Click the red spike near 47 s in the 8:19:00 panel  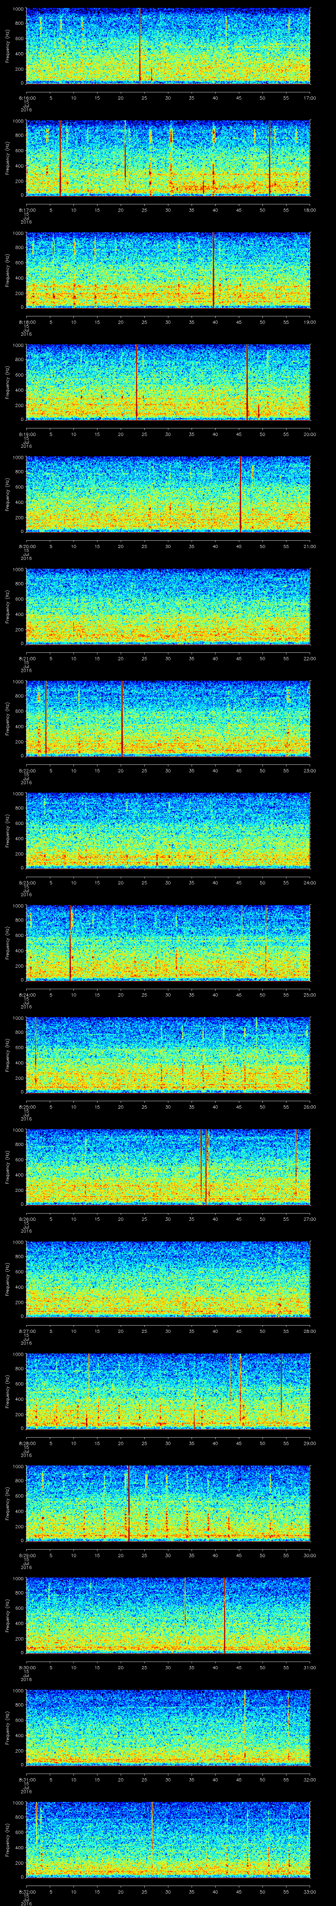[x=247, y=382]
